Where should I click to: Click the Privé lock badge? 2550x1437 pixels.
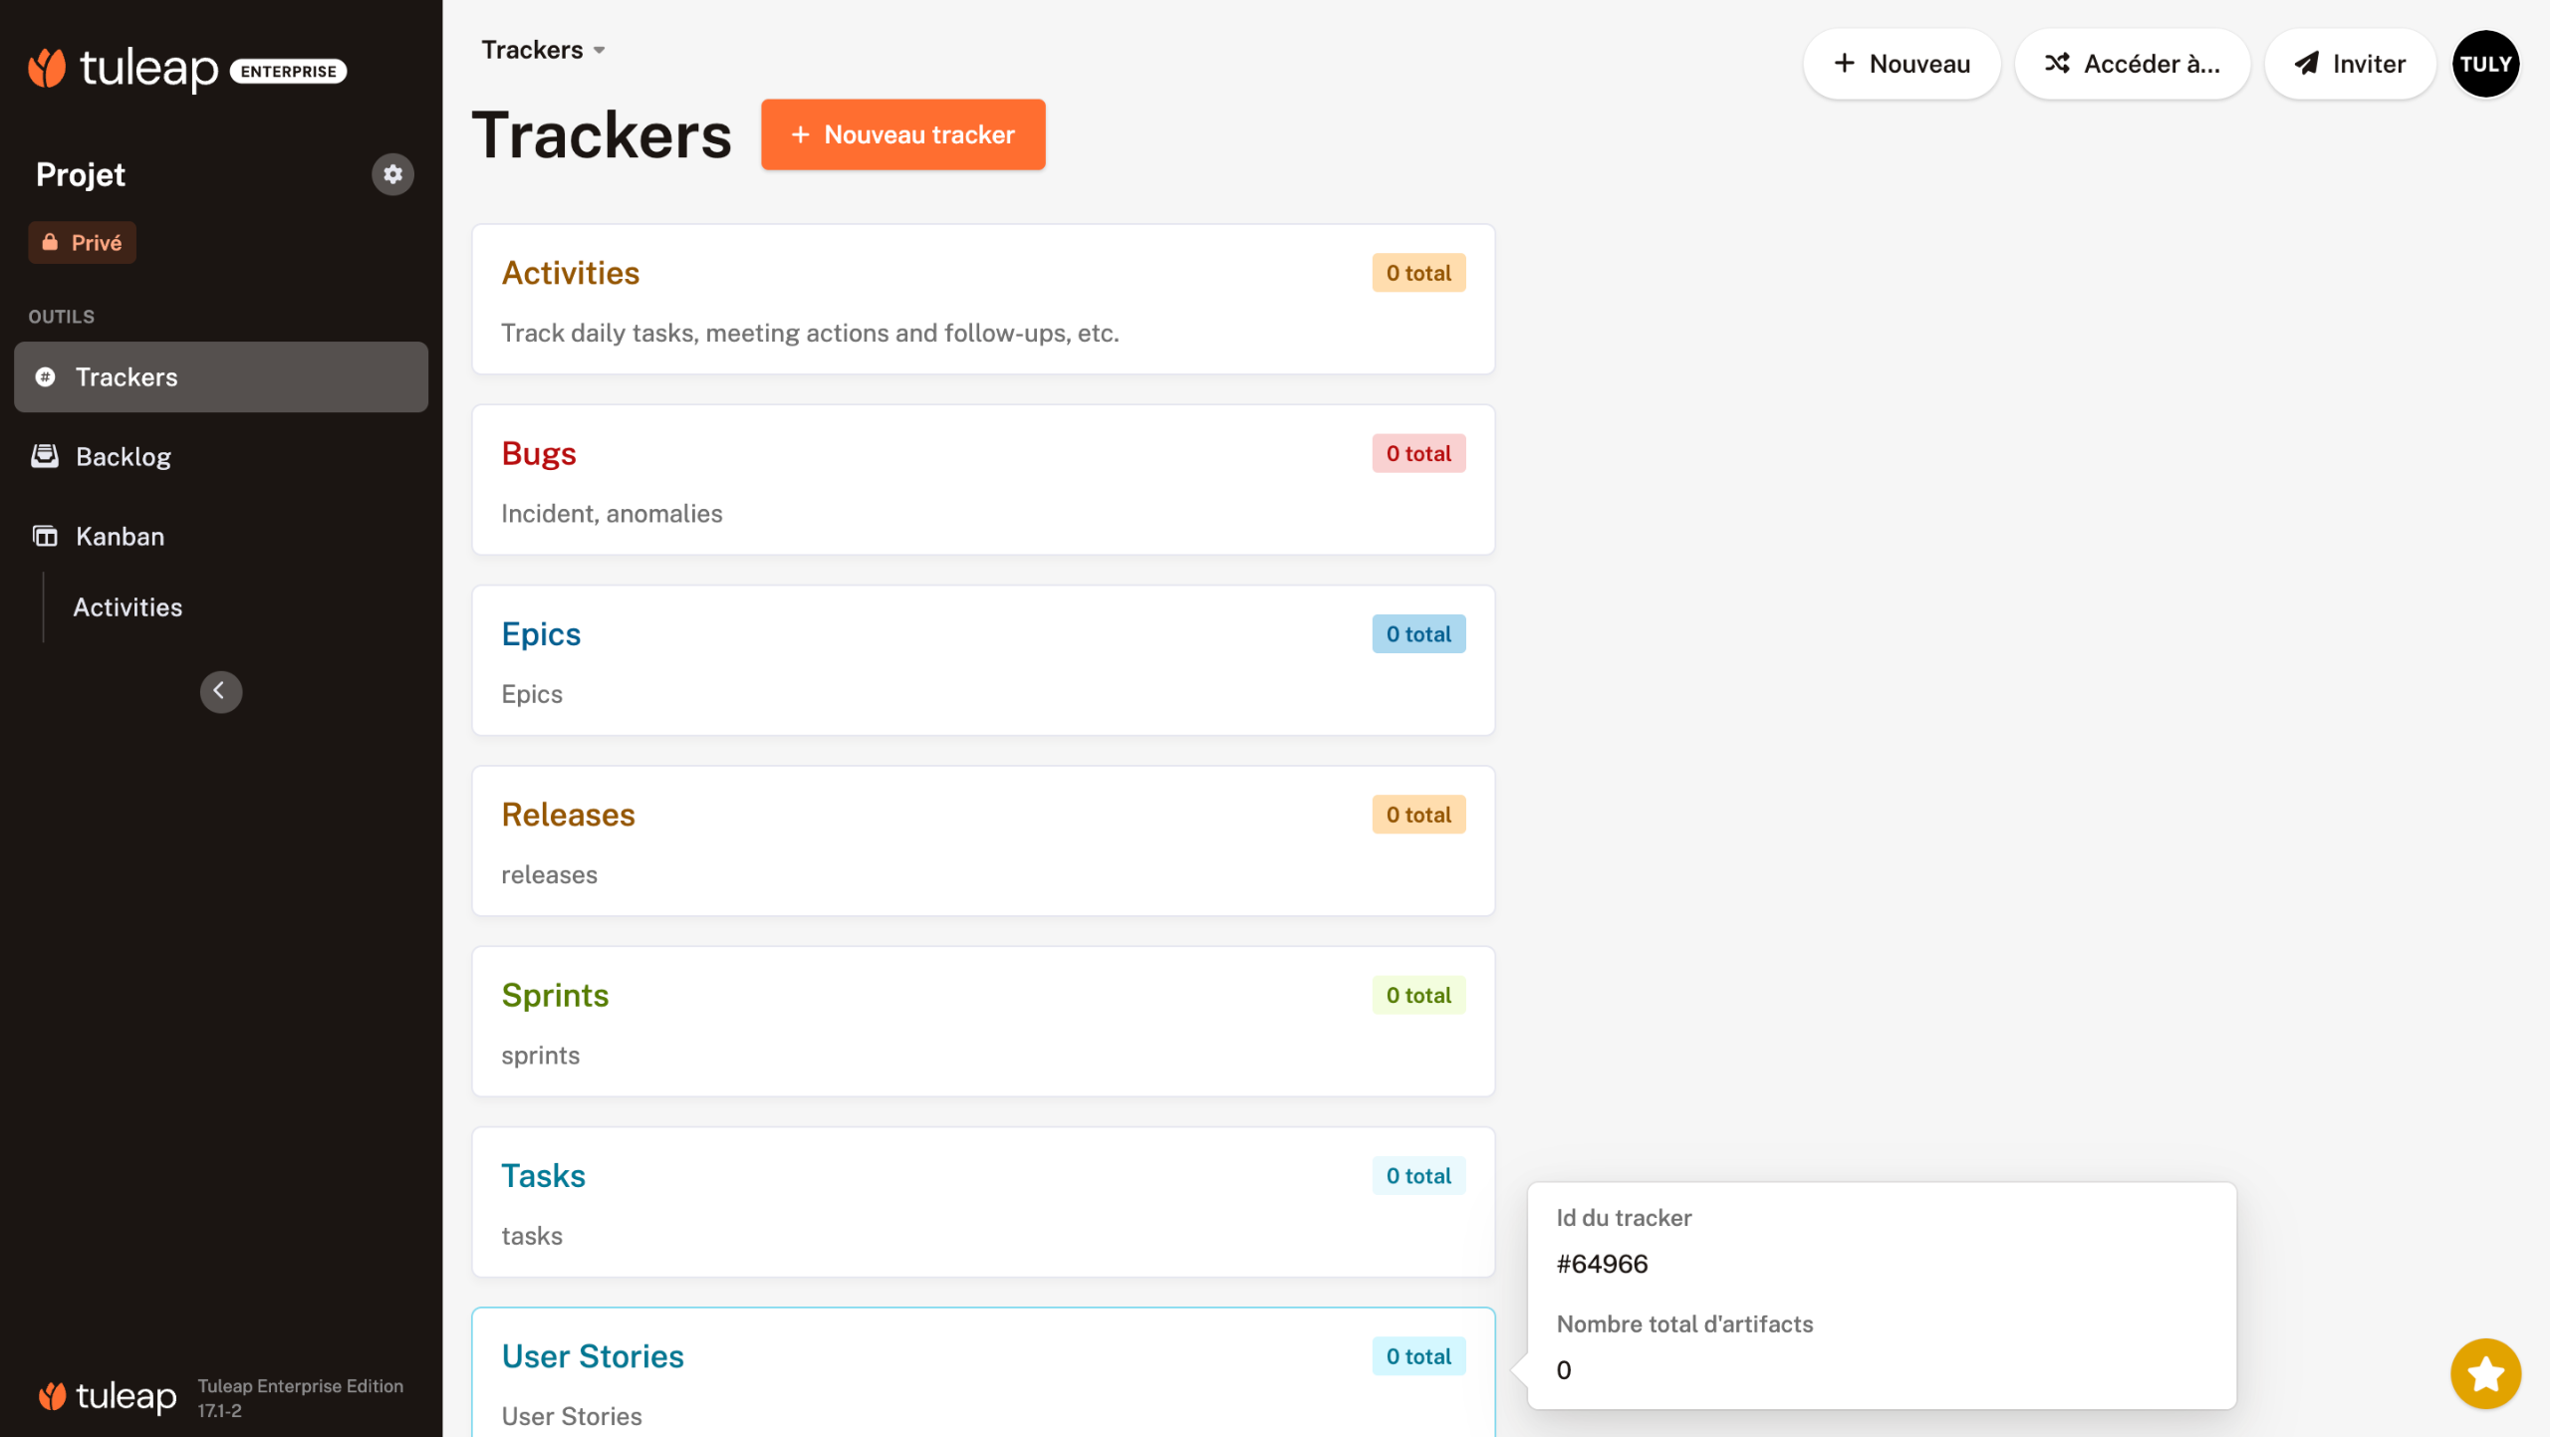(82, 243)
